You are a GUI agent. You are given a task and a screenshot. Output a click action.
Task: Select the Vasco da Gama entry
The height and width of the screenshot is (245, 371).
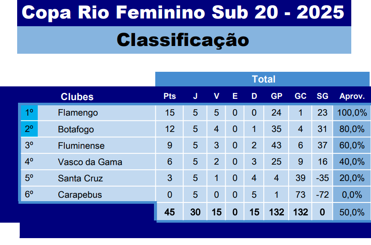(90, 162)
